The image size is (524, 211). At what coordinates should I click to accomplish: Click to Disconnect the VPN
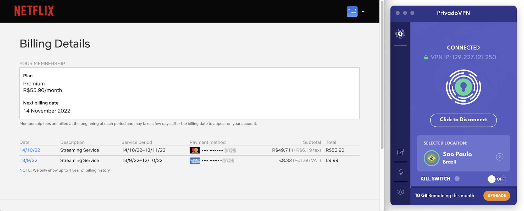click(x=463, y=120)
